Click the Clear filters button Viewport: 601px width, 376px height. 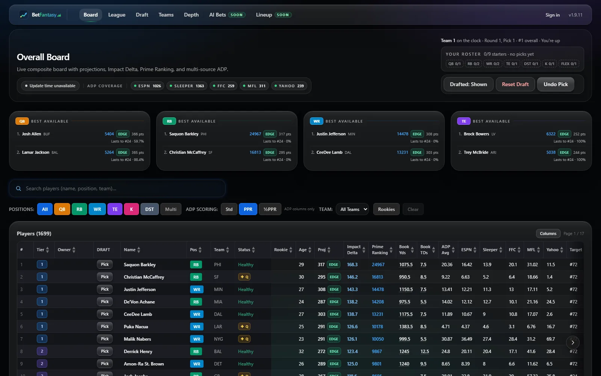(413, 209)
